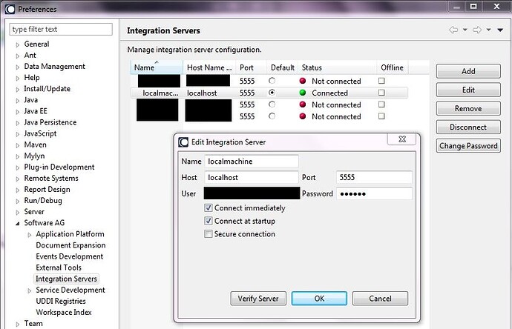This screenshot has width=512, height=329.
Task: Select Run/Debug in preferences tree
Action: [43, 201]
